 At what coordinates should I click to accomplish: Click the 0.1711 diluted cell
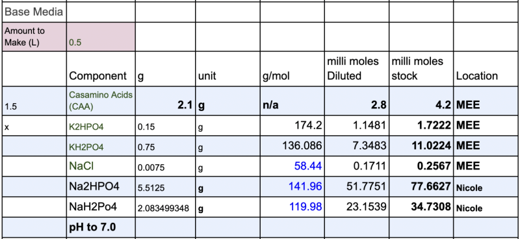[x=356, y=166]
